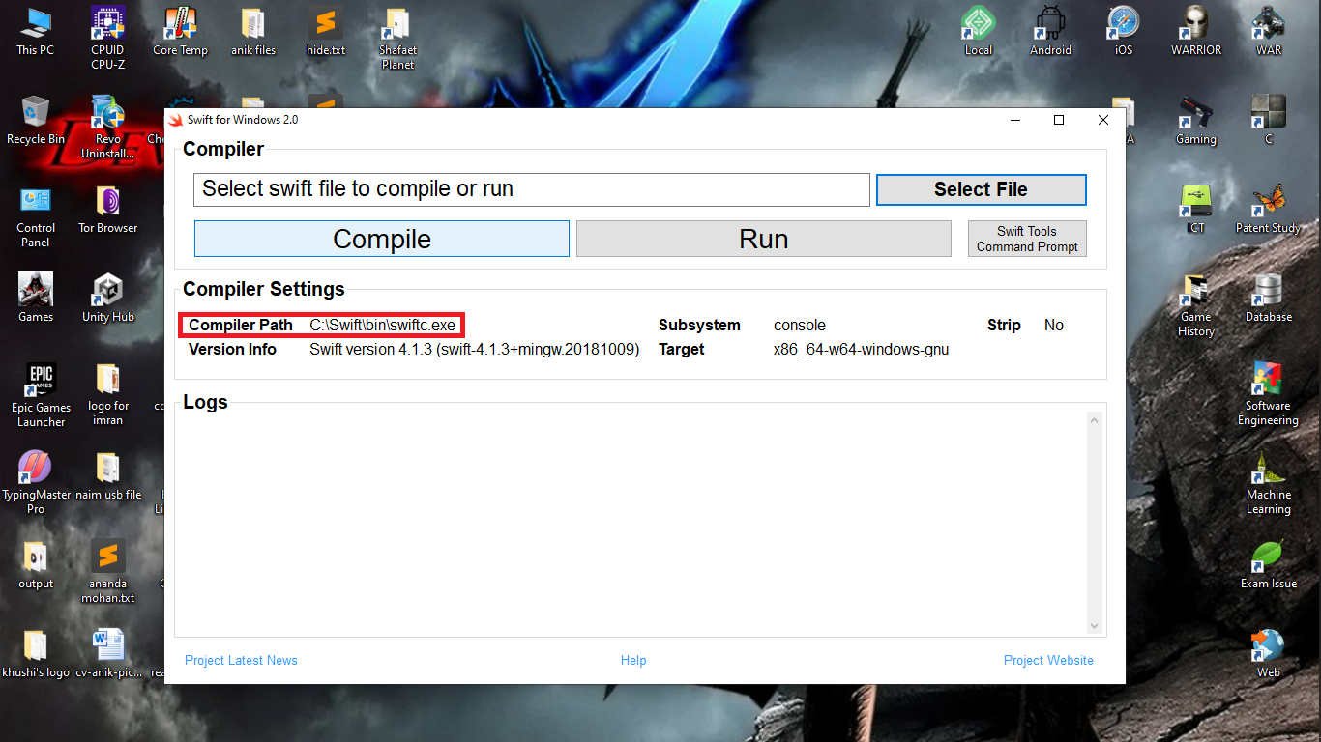The image size is (1321, 742).
Task: Click the Logs scrollbar down arrow
Action: pyautogui.click(x=1095, y=626)
